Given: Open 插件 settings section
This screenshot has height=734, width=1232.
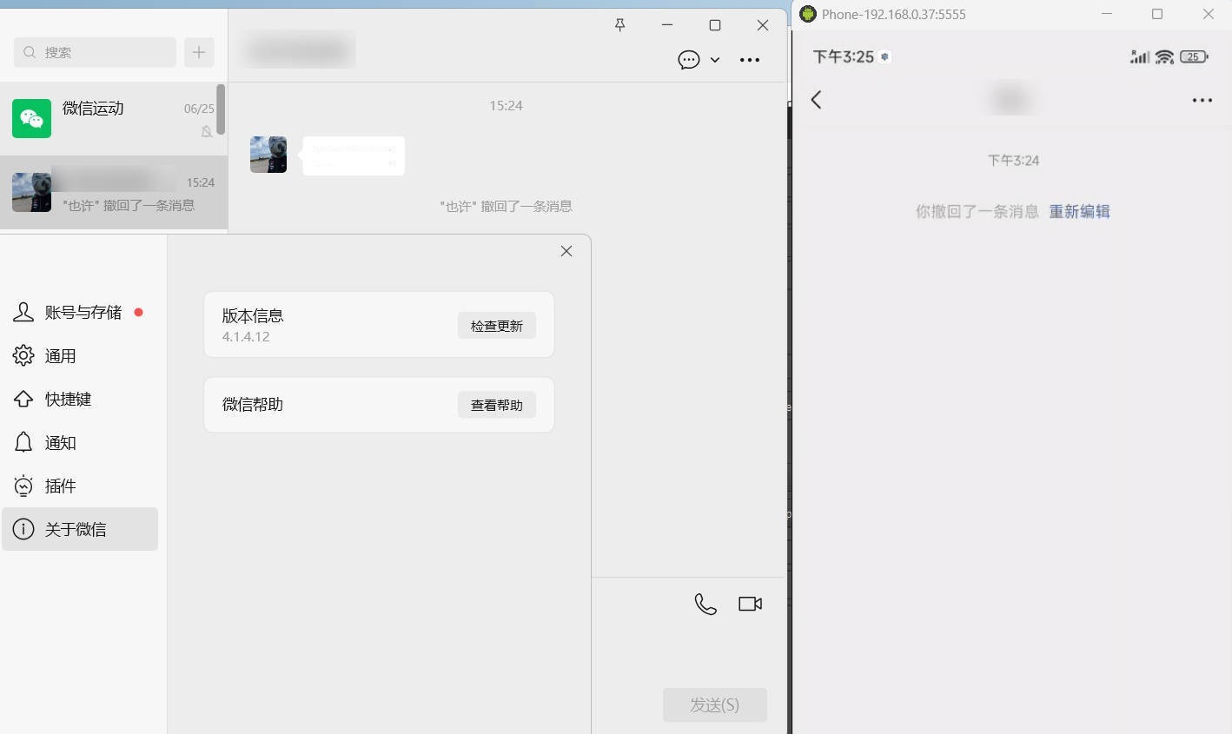Looking at the screenshot, I should point(80,486).
